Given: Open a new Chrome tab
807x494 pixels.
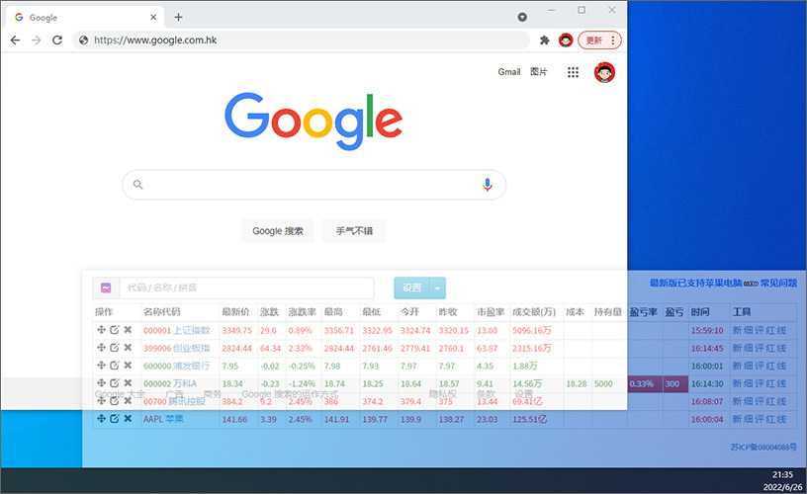Looking at the screenshot, I should coord(178,17).
